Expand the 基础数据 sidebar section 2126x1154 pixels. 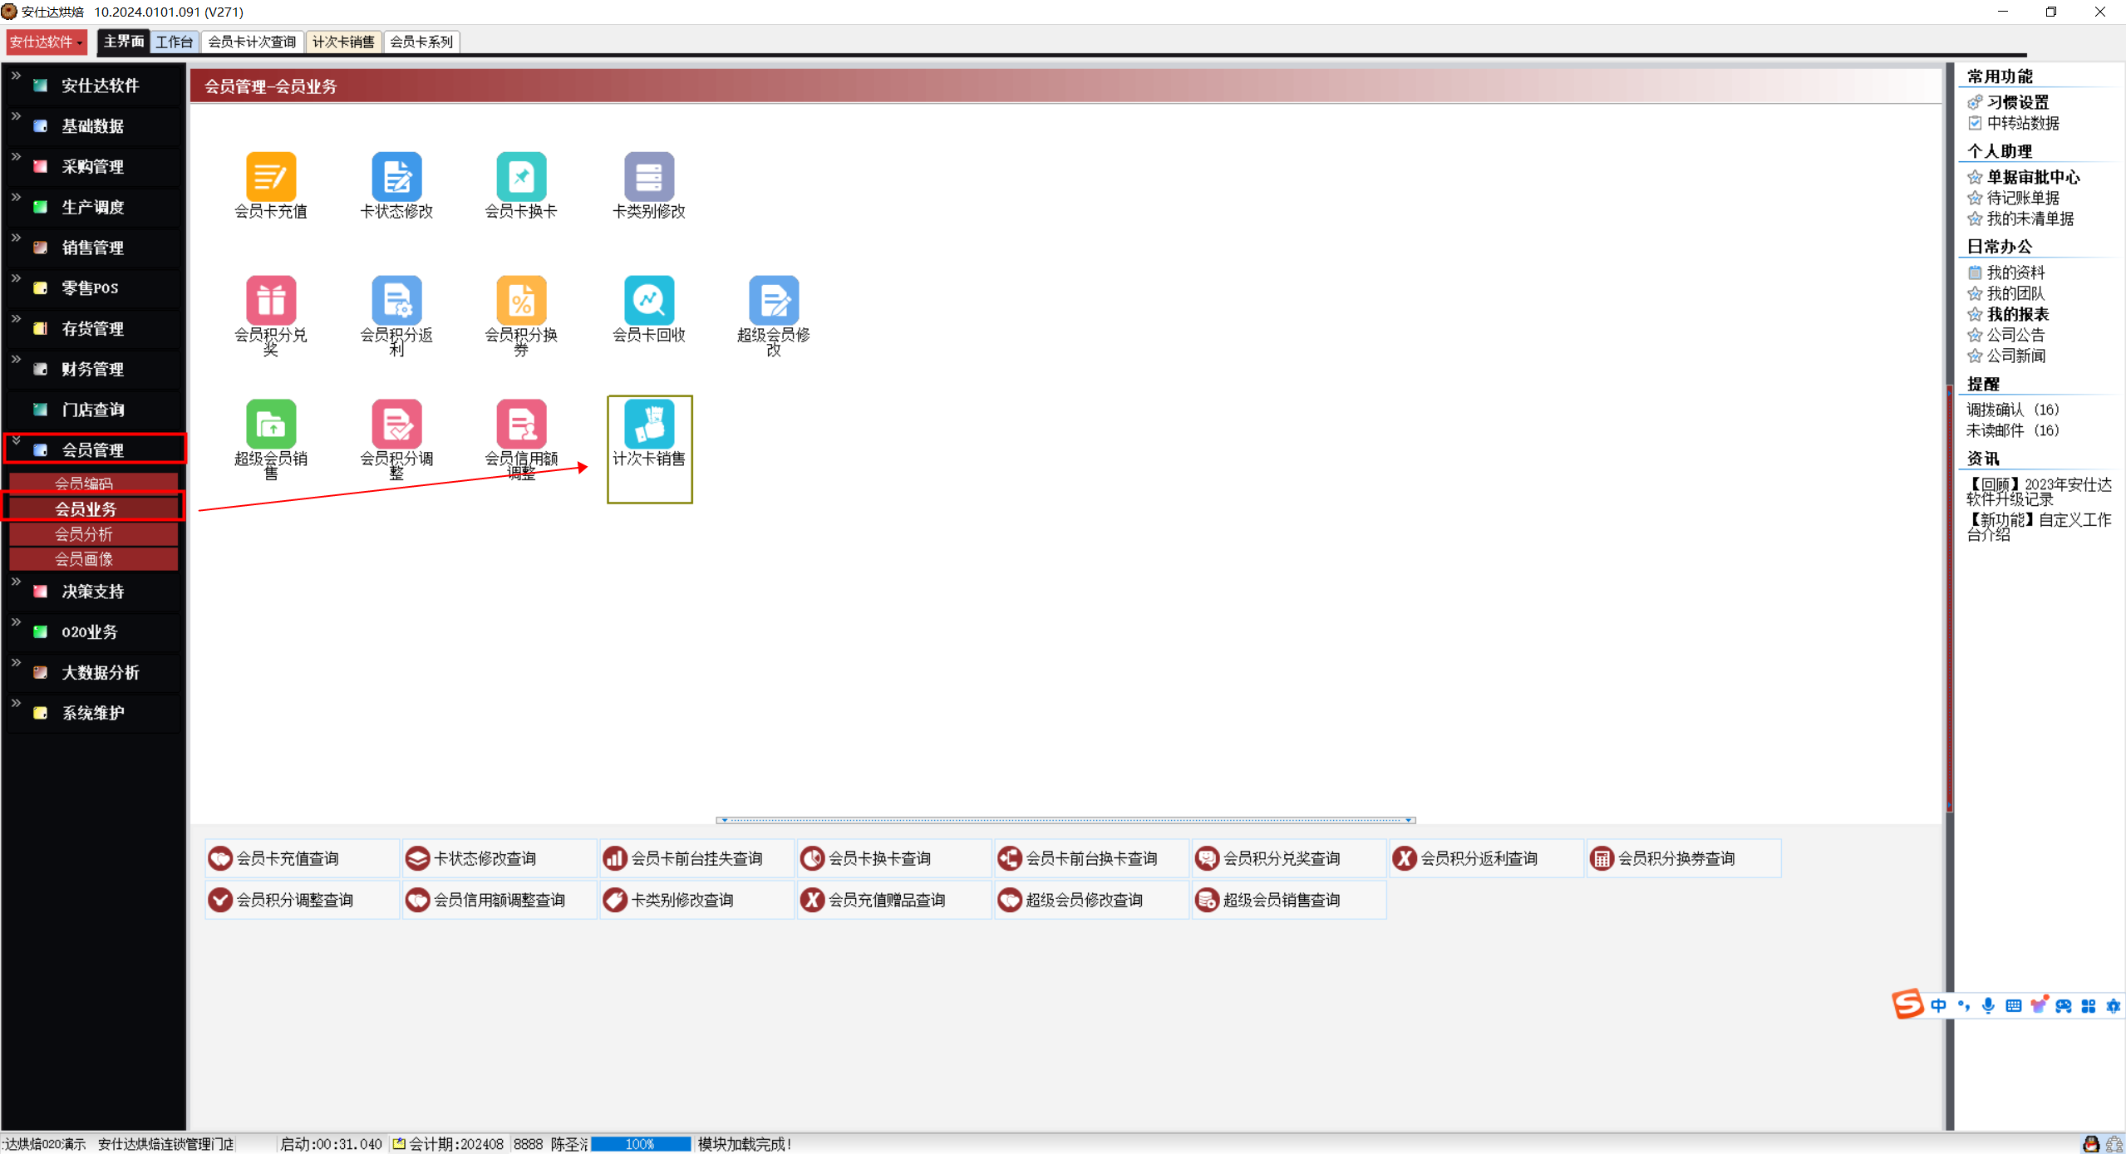(x=92, y=126)
